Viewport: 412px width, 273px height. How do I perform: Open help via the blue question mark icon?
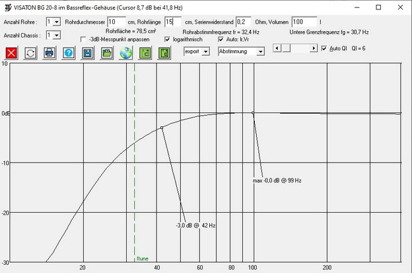68,53
